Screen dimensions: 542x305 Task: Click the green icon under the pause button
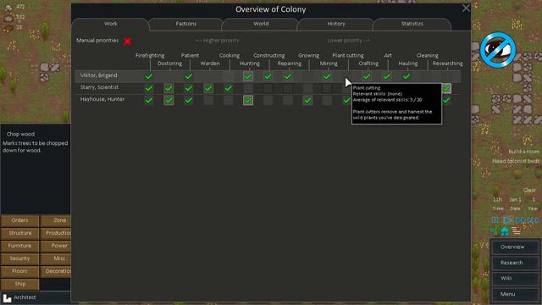495,230
